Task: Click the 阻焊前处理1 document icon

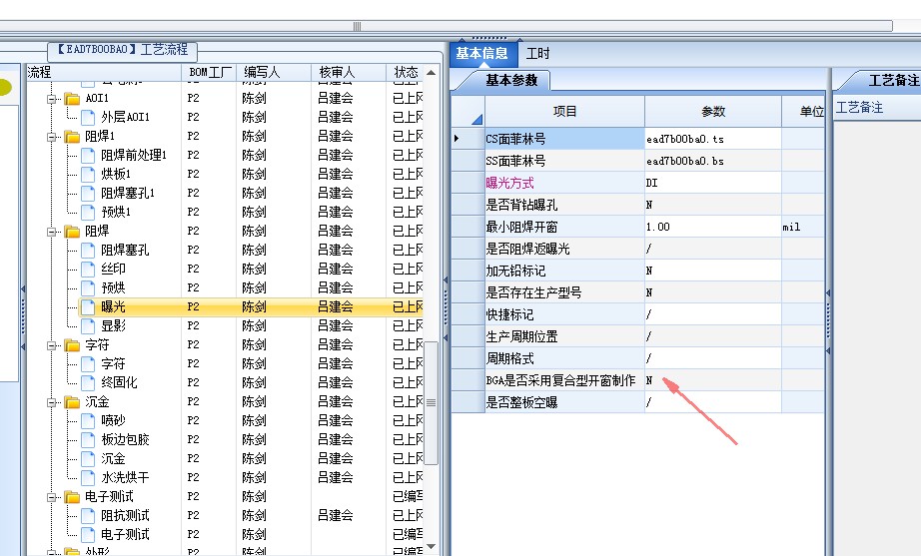Action: coord(88,156)
